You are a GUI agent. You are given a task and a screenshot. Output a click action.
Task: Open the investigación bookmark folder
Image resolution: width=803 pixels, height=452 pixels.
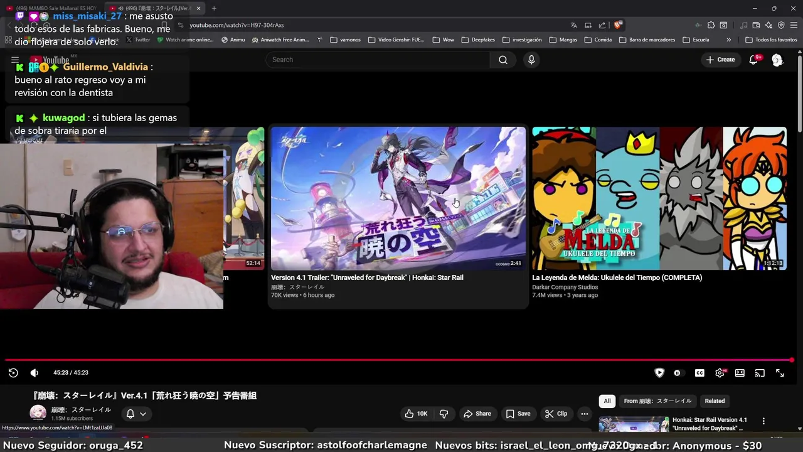[x=522, y=40]
